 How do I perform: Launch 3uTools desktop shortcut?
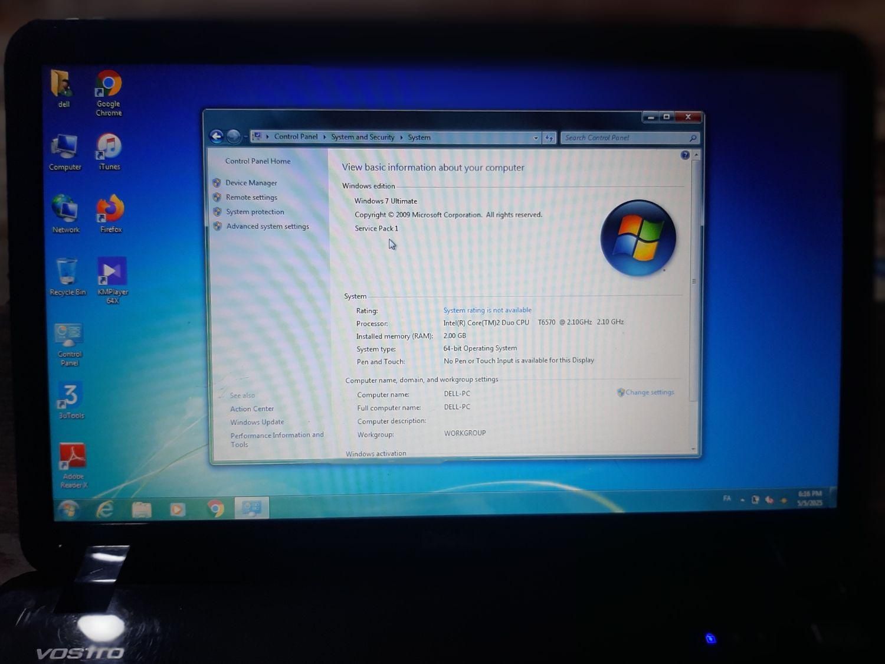[x=71, y=400]
